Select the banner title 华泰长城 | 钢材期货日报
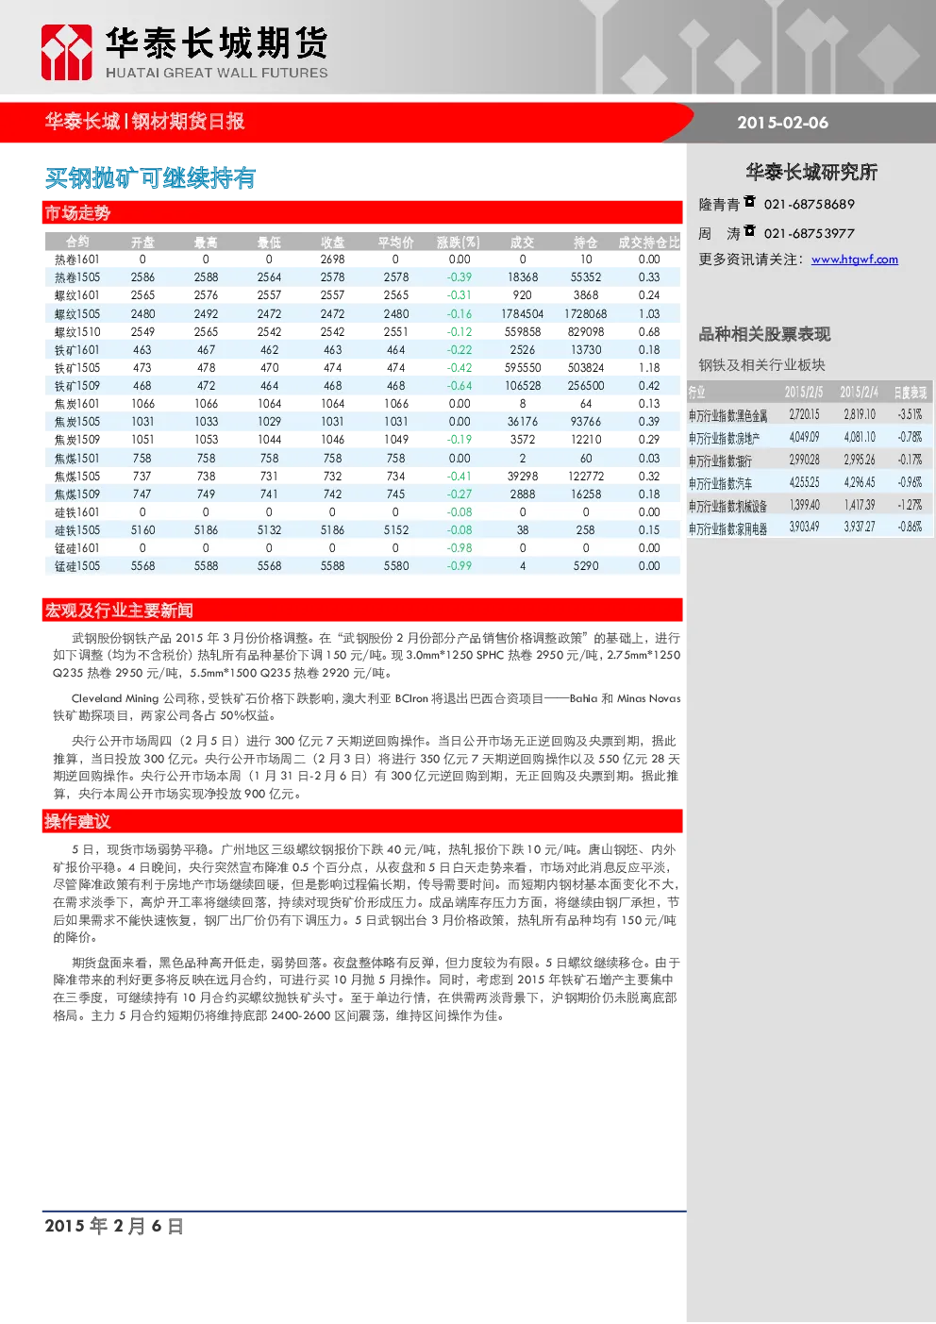 (145, 122)
